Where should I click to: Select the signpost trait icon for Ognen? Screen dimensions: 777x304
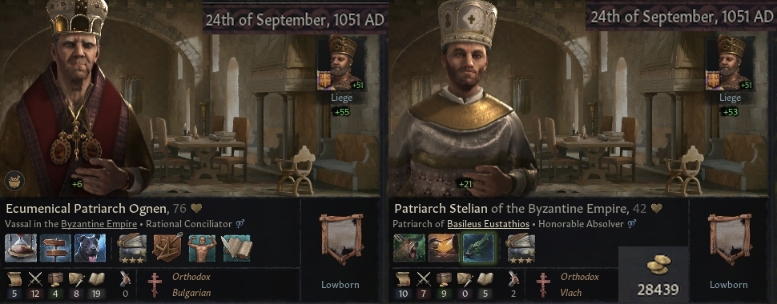point(55,248)
